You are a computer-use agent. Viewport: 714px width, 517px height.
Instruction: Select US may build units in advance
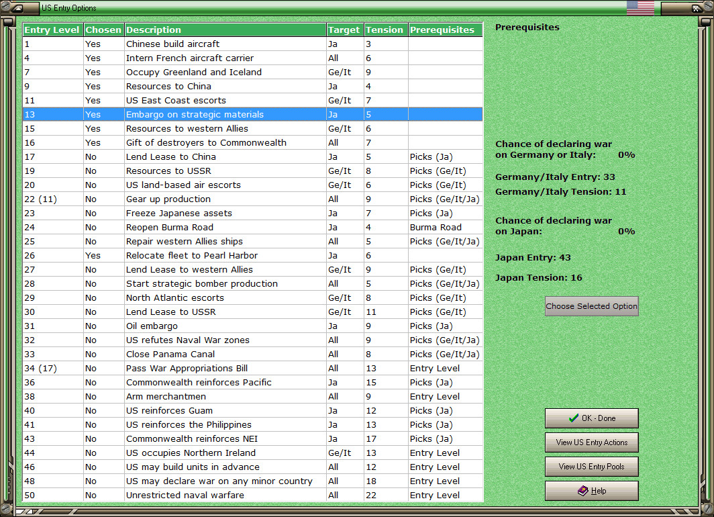pyautogui.click(x=253, y=467)
